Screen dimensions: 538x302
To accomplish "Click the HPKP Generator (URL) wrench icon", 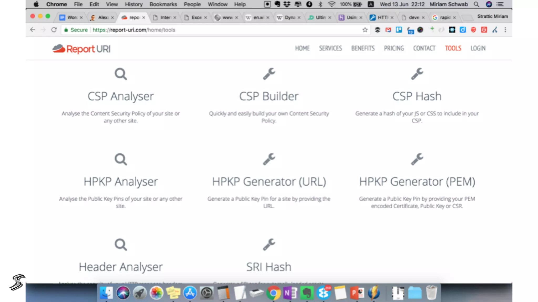I will pyautogui.click(x=269, y=159).
